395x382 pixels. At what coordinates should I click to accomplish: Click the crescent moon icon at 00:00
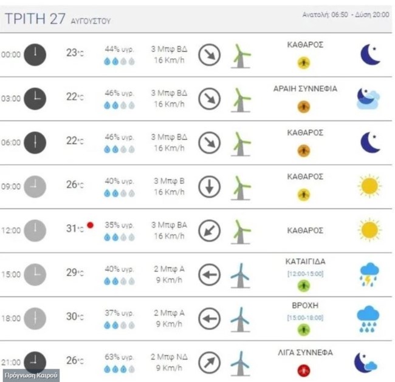tap(369, 54)
